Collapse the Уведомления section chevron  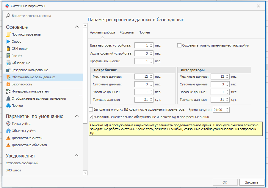coord(77,156)
